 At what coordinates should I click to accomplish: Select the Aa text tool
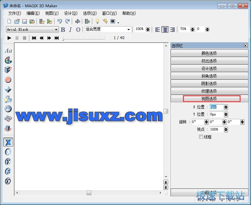[8, 51]
